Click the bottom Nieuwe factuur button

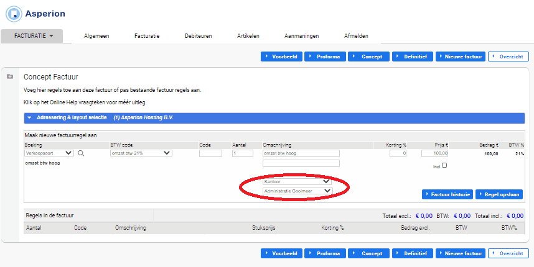point(461,253)
